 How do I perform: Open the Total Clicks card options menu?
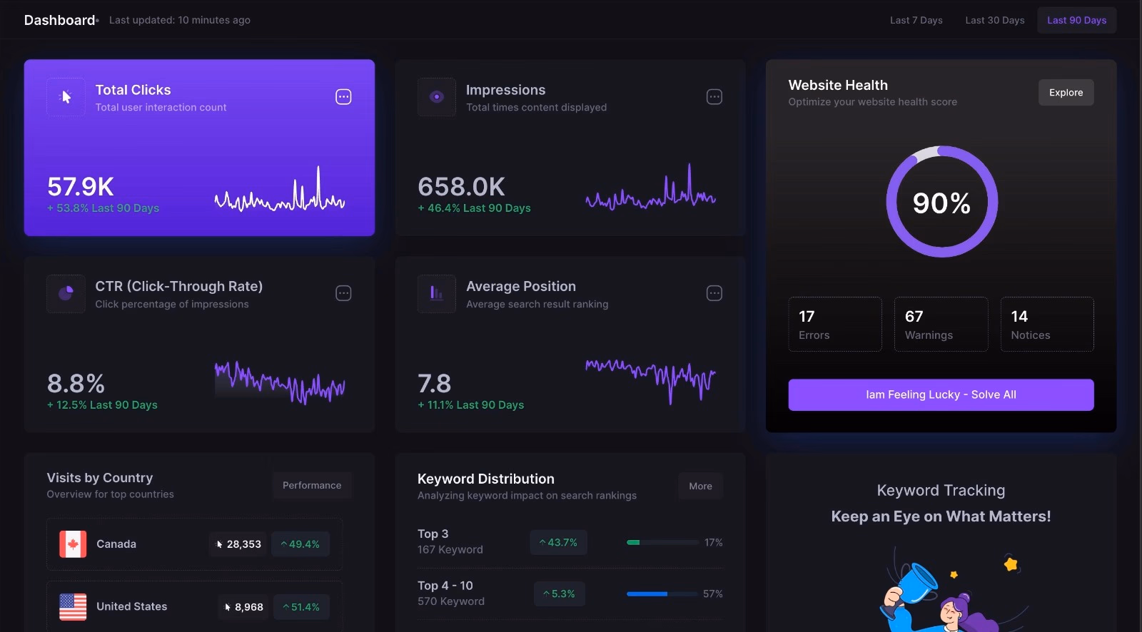pyautogui.click(x=343, y=97)
